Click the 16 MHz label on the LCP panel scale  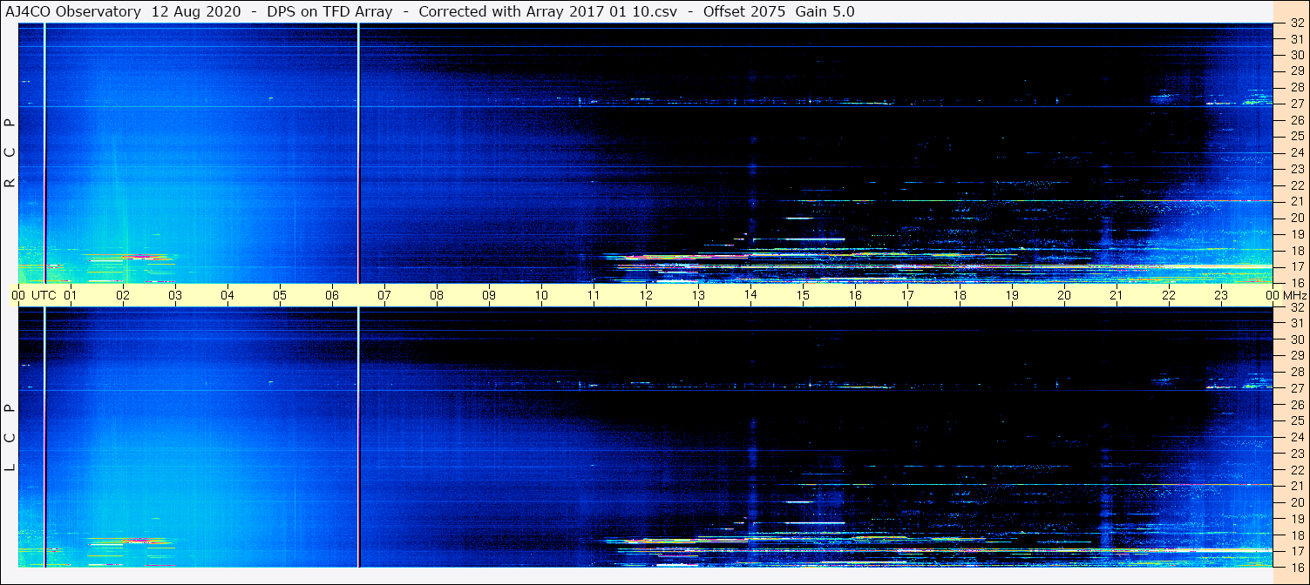pos(1296,567)
